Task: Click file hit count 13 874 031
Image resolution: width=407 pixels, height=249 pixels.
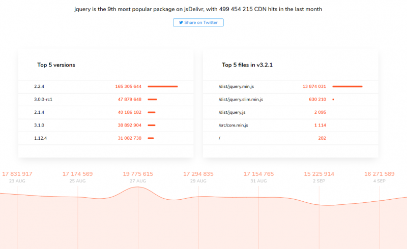Action: point(314,86)
